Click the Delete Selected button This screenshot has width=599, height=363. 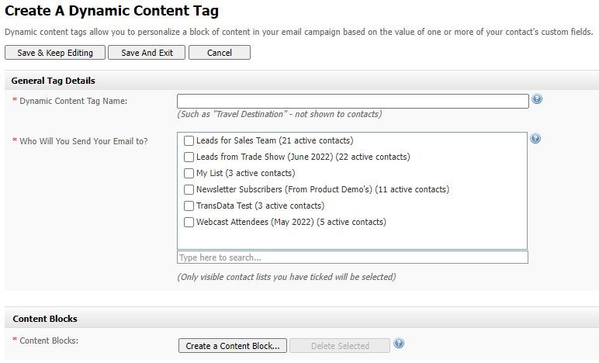tap(340, 346)
